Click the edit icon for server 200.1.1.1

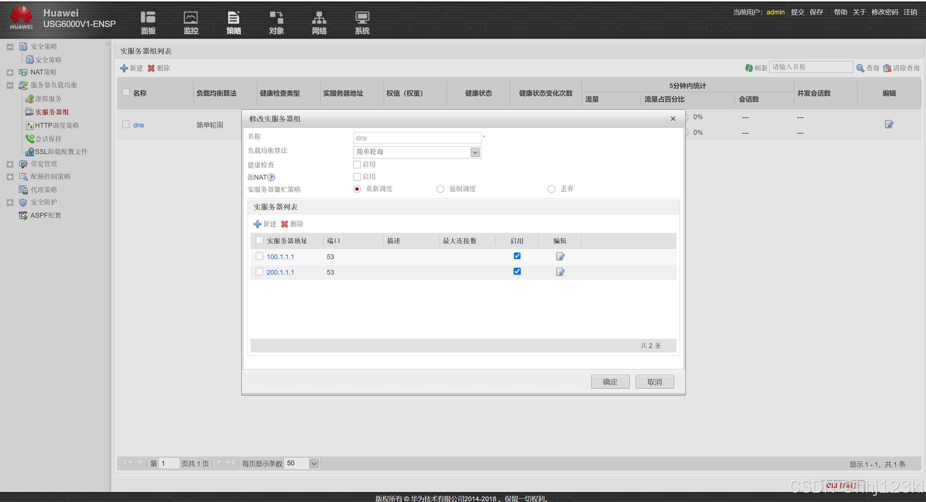[x=560, y=272]
